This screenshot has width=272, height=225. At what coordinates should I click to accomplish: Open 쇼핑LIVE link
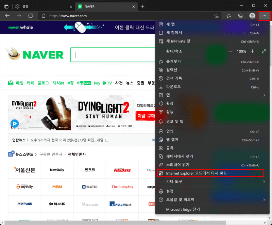83,83
